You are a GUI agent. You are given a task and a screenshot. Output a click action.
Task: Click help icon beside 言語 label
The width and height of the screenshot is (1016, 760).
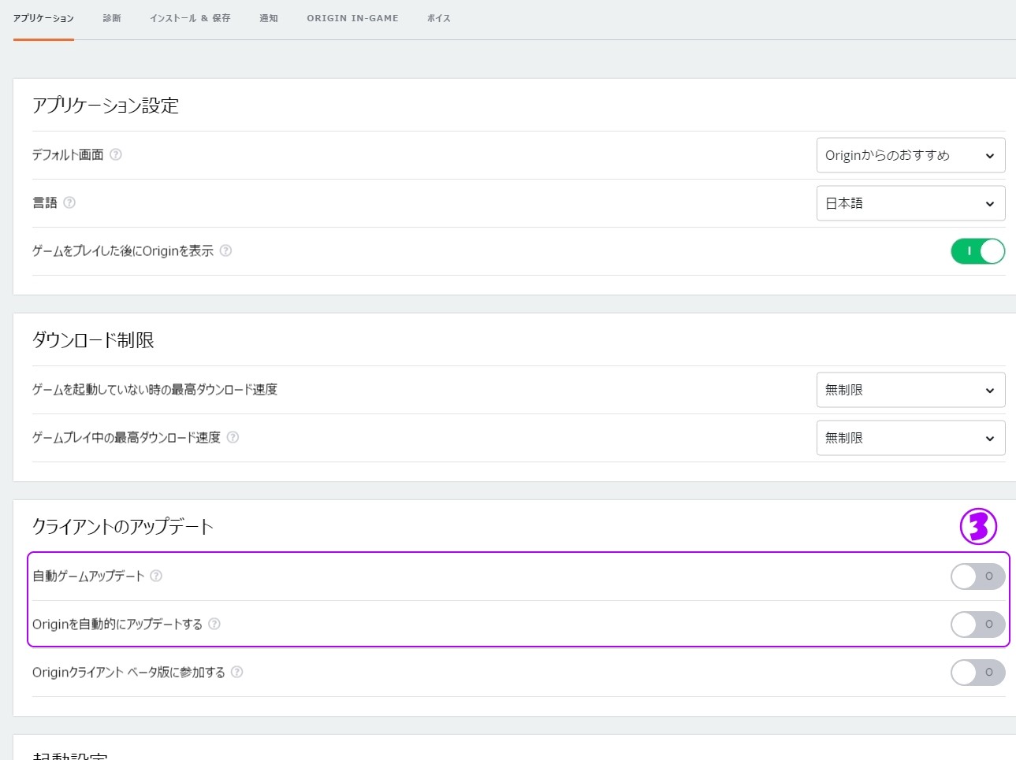tap(69, 202)
